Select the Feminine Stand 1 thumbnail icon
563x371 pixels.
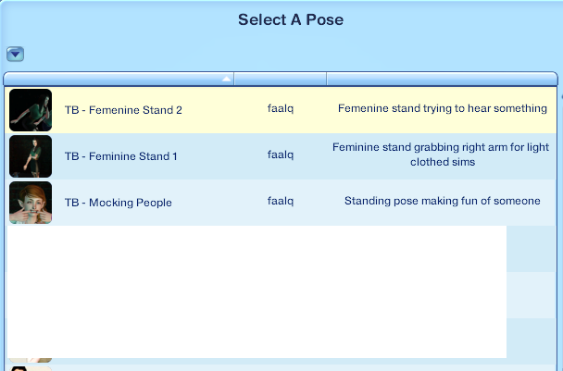31,156
